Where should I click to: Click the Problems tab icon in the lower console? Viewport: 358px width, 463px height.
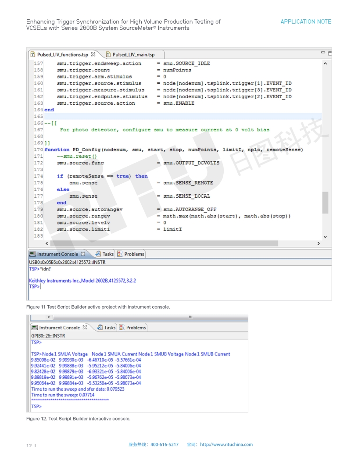pyautogui.click(x=122, y=328)
